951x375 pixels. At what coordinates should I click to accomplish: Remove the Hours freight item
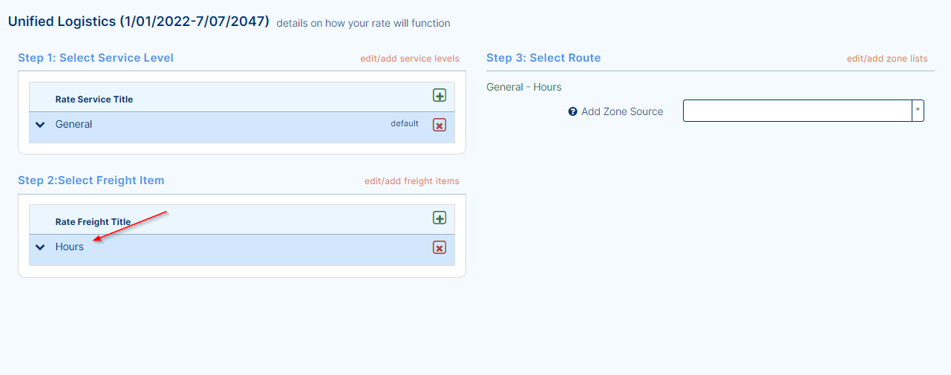(x=439, y=247)
